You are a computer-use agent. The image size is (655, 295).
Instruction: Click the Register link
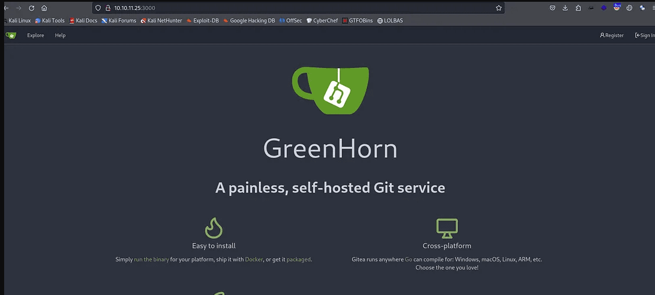click(x=612, y=35)
